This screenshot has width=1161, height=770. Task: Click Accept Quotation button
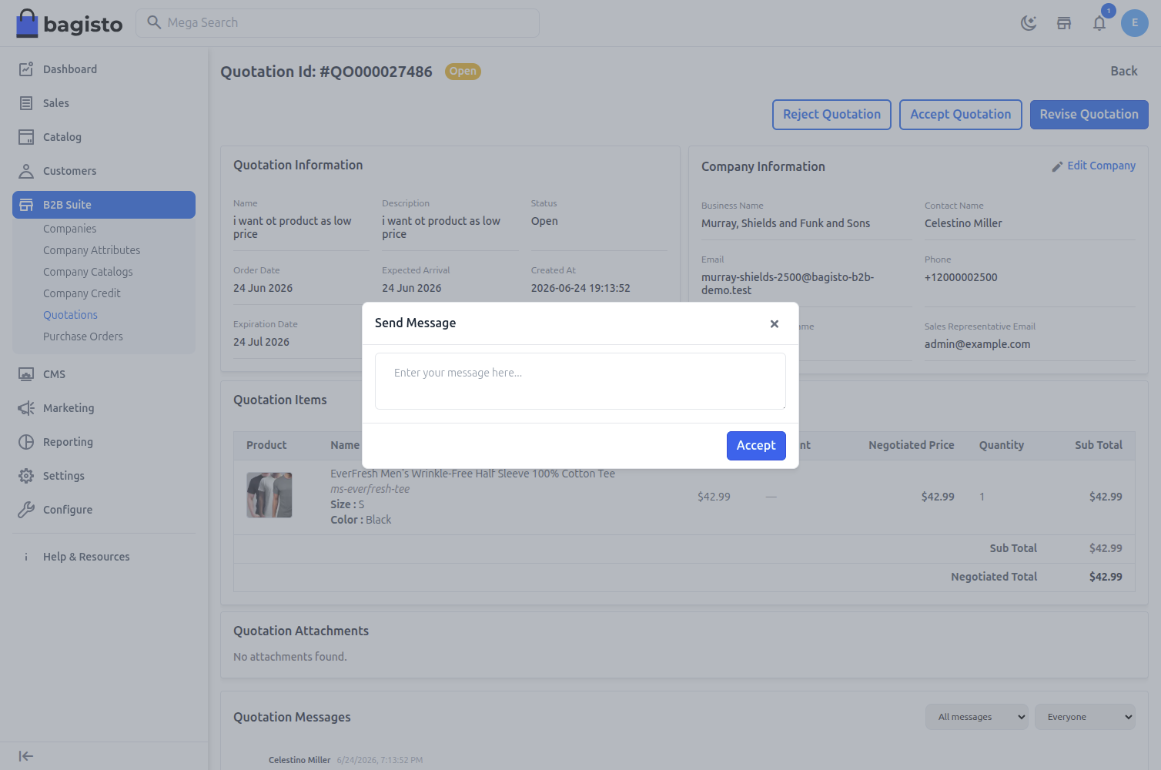(x=961, y=115)
